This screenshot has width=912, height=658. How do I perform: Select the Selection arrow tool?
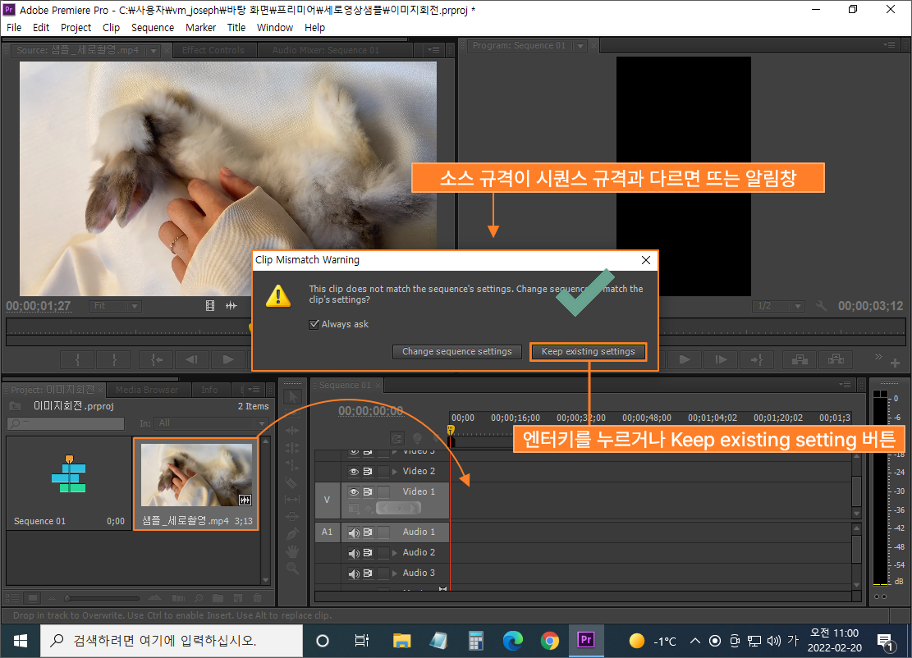[x=292, y=396]
